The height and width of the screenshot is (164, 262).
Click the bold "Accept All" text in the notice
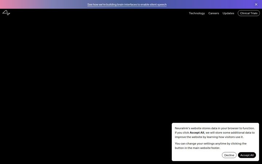[196, 133]
